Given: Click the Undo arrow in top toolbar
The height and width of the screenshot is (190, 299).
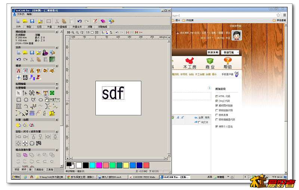Looking at the screenshot, I should coord(80,21).
